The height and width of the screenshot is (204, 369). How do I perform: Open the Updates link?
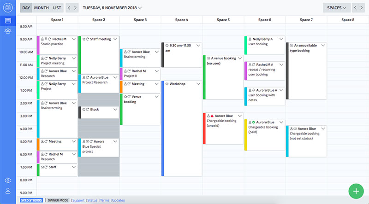tap(119, 200)
